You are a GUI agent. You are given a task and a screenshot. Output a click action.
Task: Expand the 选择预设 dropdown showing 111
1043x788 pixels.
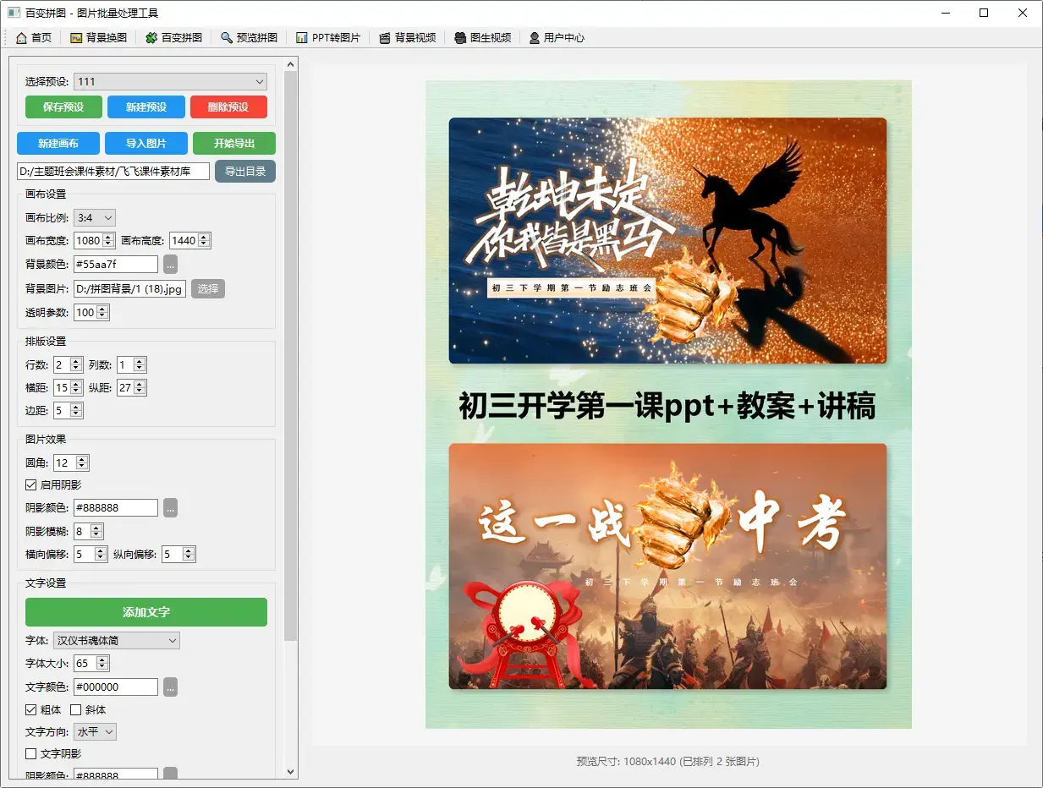pyautogui.click(x=170, y=82)
